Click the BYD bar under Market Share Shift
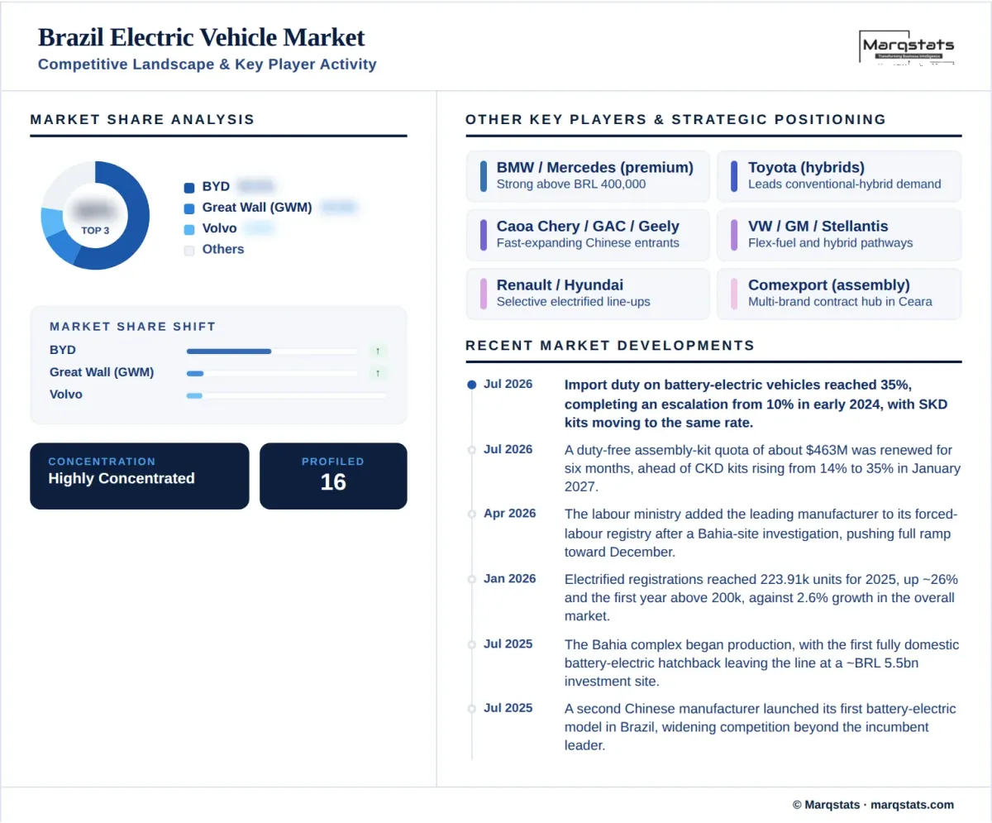 (273, 351)
